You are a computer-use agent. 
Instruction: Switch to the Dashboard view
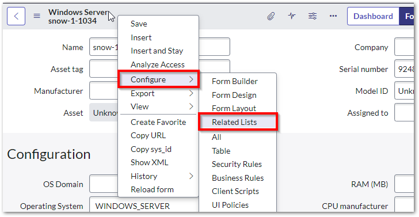[x=373, y=16]
